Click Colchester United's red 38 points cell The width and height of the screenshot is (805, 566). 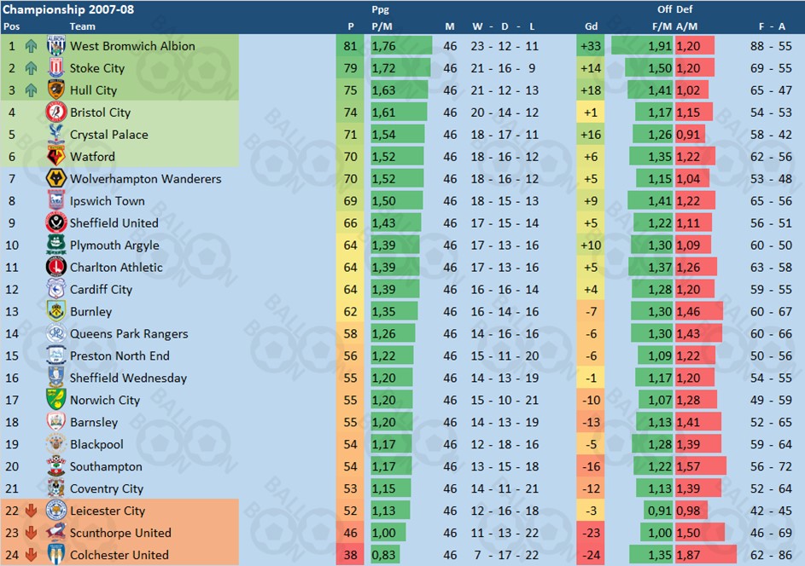[350, 555]
